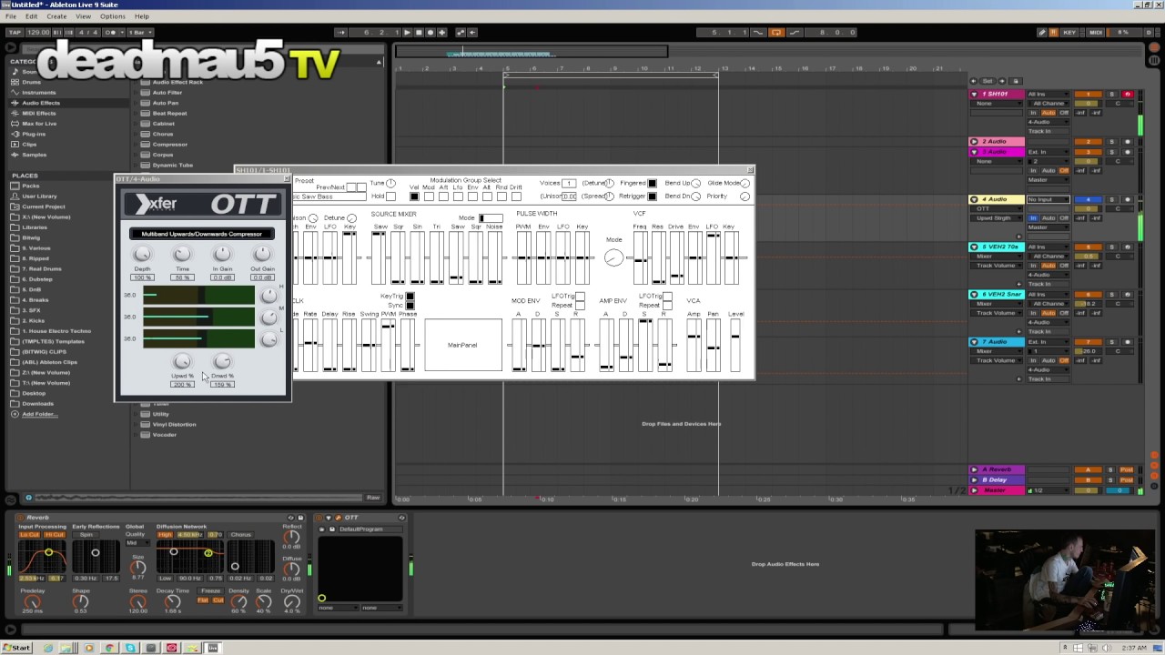Screen dimensions: 1165x655
Task: Set 4 Audio monitor to In
Action: 1033,218
